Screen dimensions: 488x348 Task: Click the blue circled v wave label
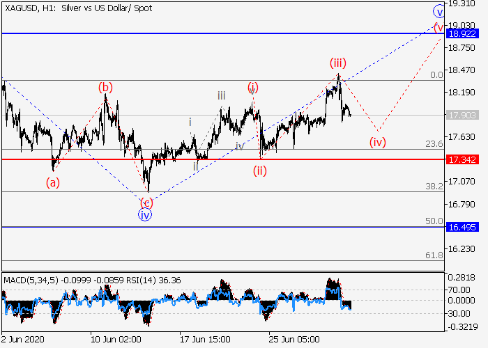pyautogui.click(x=439, y=11)
